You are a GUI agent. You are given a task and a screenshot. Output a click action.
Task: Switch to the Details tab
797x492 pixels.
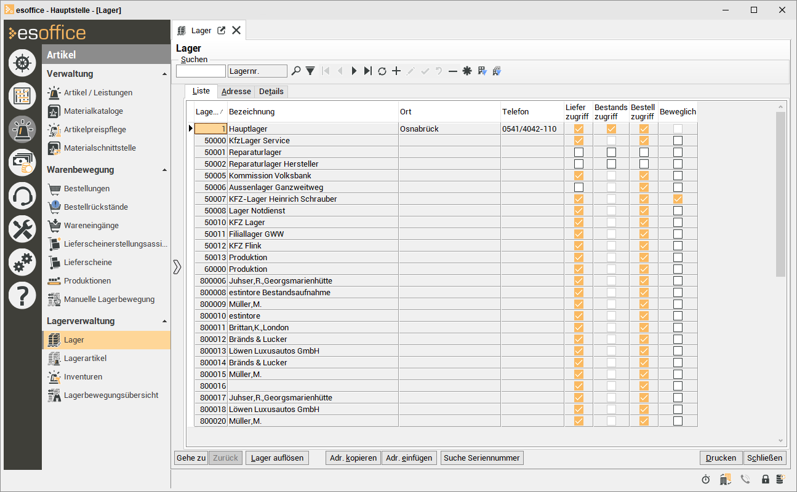[271, 92]
